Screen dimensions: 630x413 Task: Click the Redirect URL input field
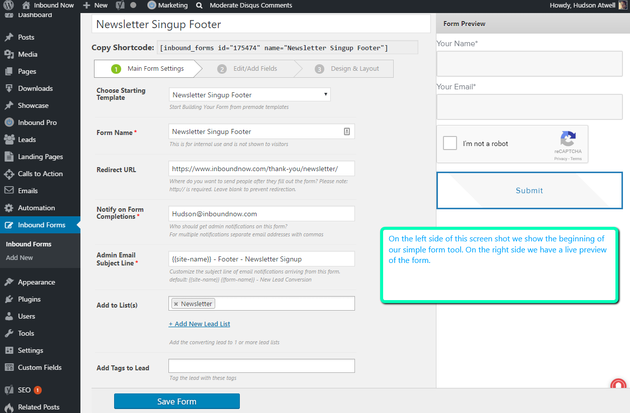point(261,169)
